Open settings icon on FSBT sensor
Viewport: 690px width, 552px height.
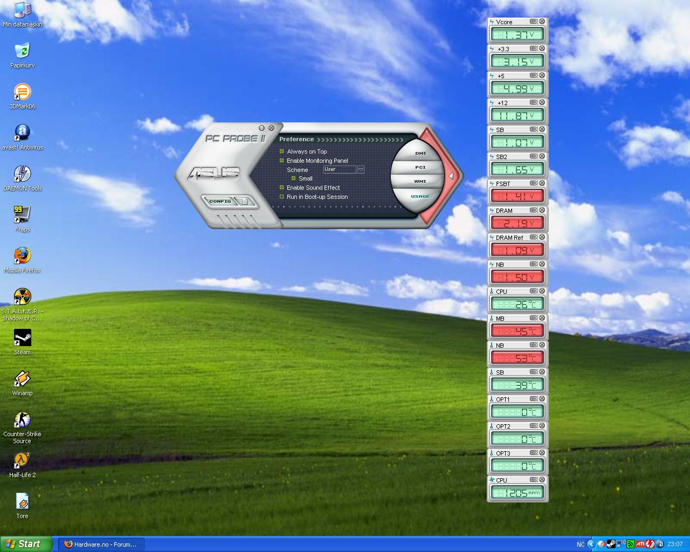pyautogui.click(x=534, y=183)
